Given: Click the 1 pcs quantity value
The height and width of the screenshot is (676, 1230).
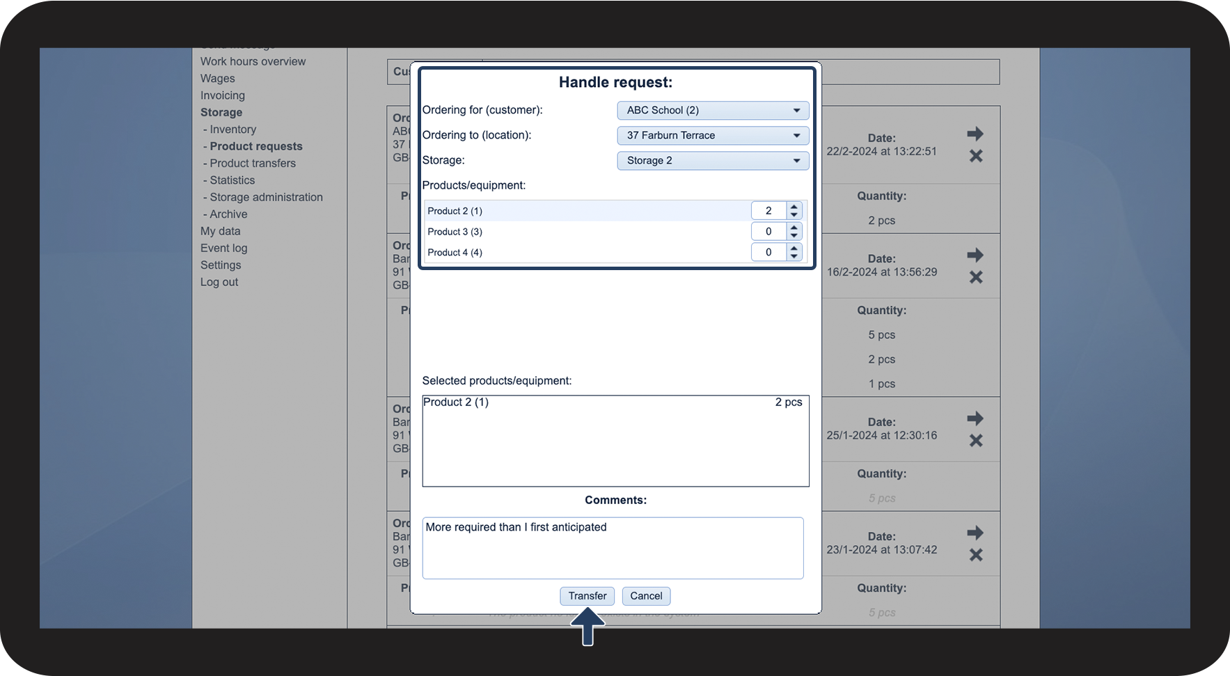Looking at the screenshot, I should [882, 384].
